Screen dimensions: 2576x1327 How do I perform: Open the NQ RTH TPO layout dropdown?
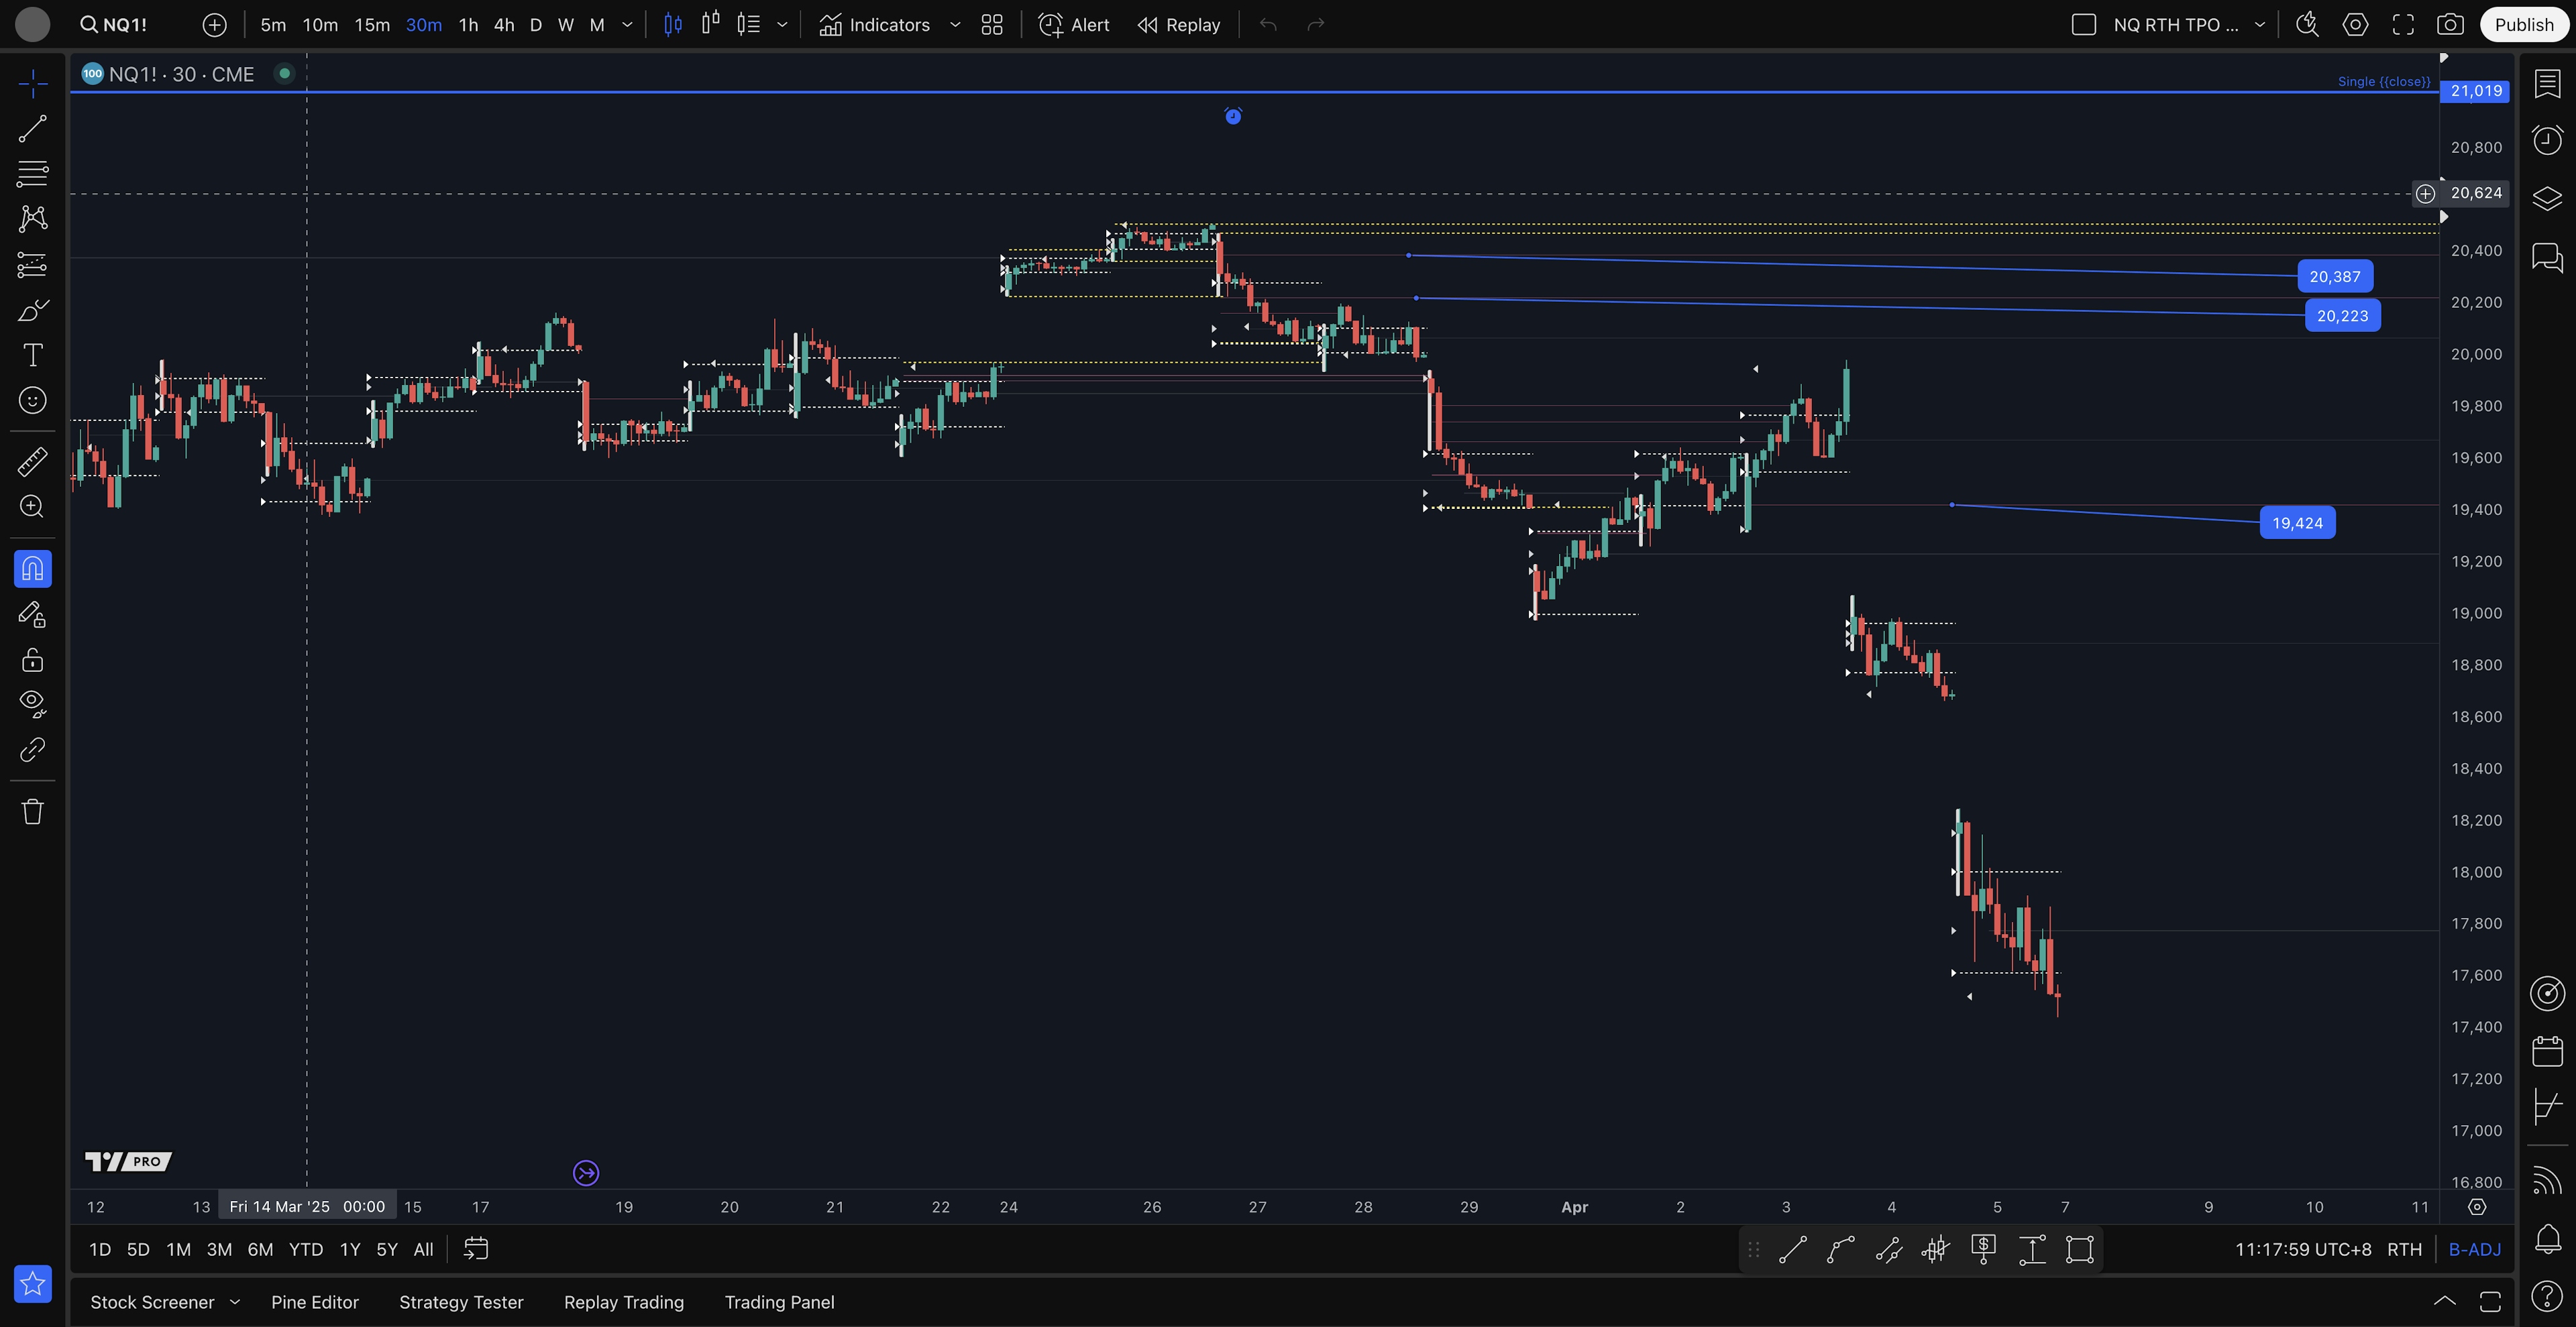(2259, 25)
